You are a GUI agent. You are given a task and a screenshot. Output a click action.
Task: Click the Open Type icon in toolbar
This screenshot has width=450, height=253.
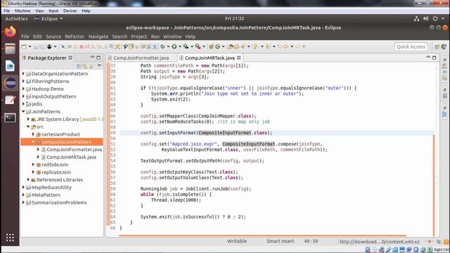231,46
